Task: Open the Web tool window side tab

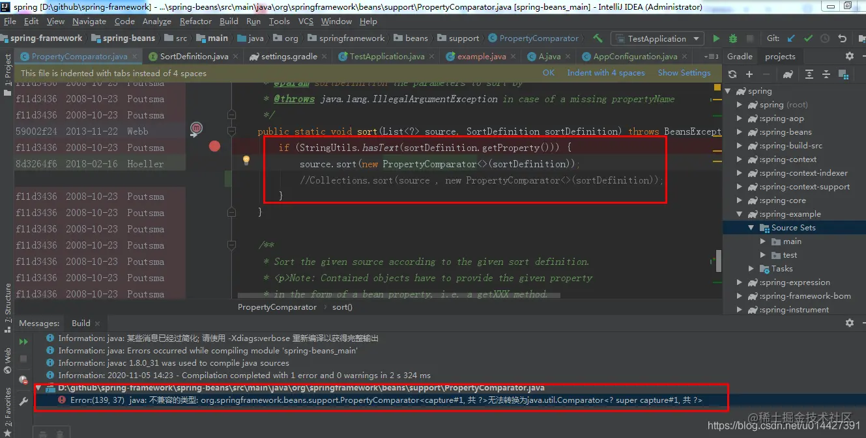Action: coord(7,361)
